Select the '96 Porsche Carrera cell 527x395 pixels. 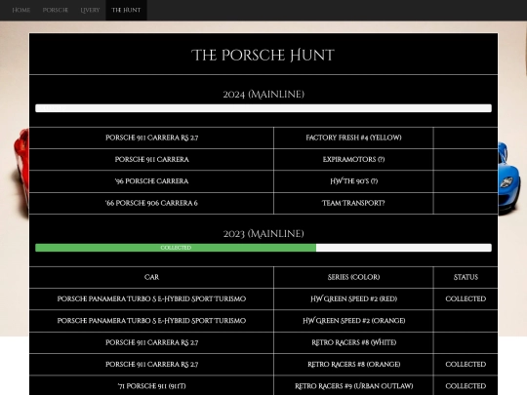point(151,181)
